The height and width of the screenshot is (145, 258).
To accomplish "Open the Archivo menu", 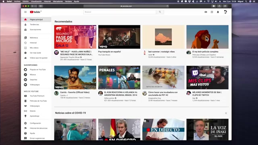I will click(17, 1).
